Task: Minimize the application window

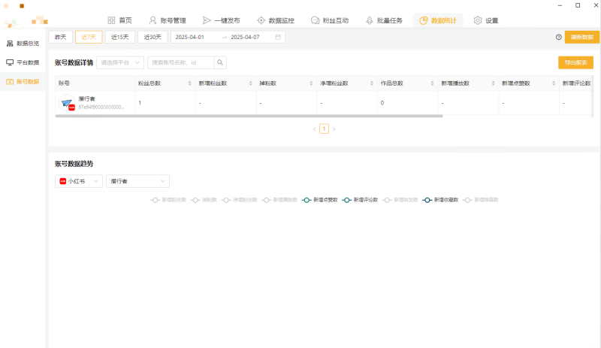Action: [560, 5]
